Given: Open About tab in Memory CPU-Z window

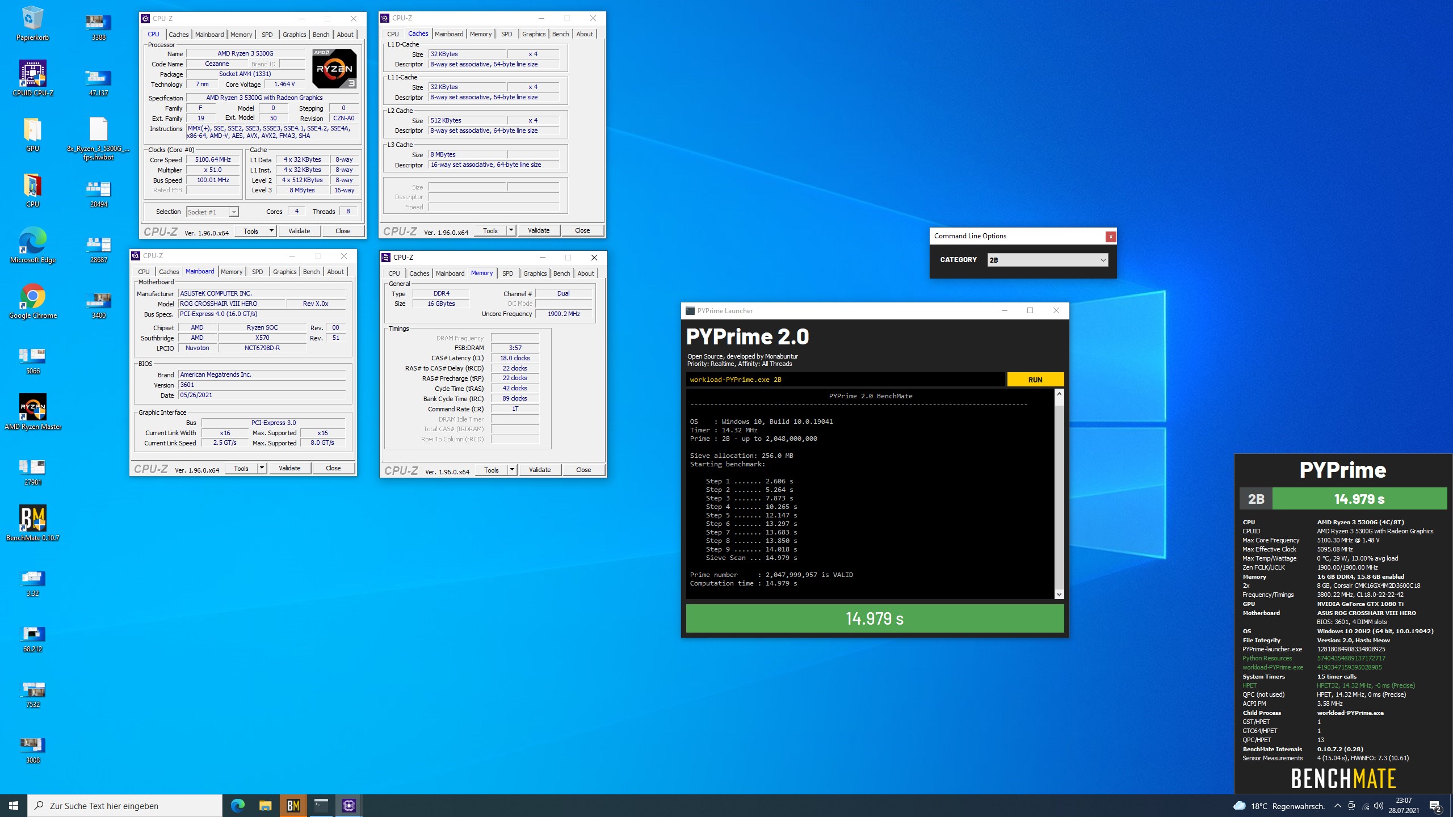Looking at the screenshot, I should coord(586,273).
